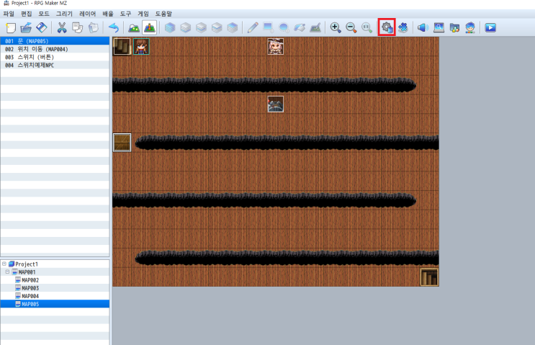Image resolution: width=535 pixels, height=345 pixels.
Task: Open the 그리기 menu
Action: pos(64,14)
